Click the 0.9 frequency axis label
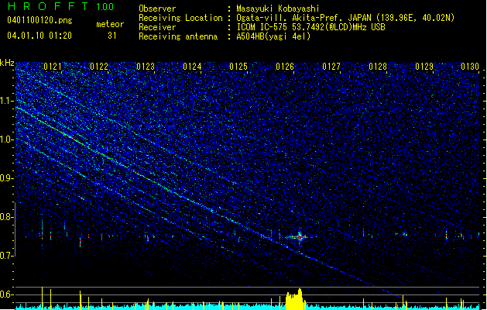The width and height of the screenshot is (487, 310). point(7,178)
